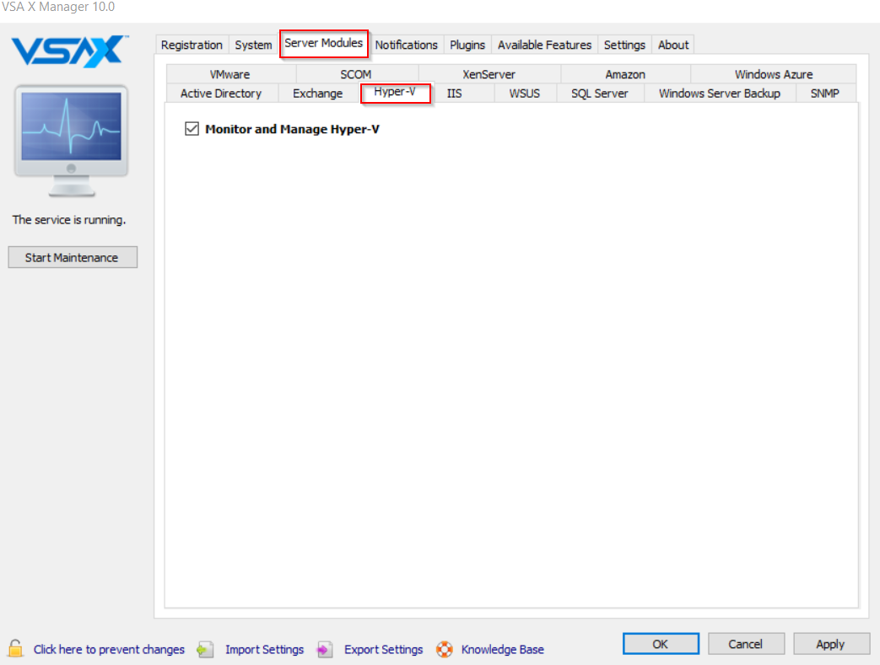Screen dimensions: 880x665
Task: Open the Knowledge Base link
Action: [x=503, y=649]
